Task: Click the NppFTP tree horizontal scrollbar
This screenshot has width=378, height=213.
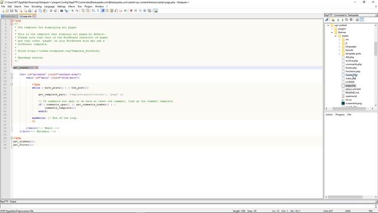Action: (x=350, y=109)
